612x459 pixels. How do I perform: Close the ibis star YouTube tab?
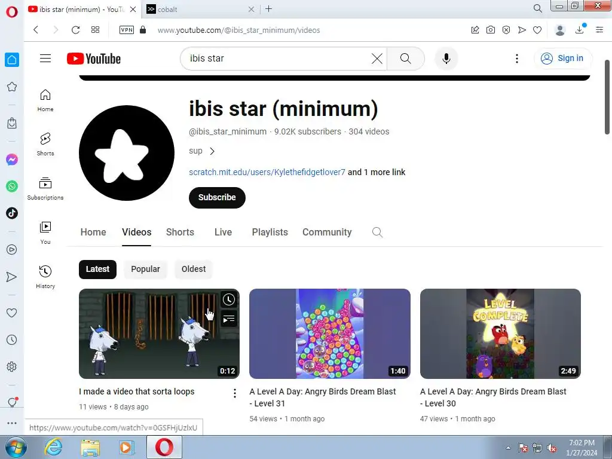point(133,10)
